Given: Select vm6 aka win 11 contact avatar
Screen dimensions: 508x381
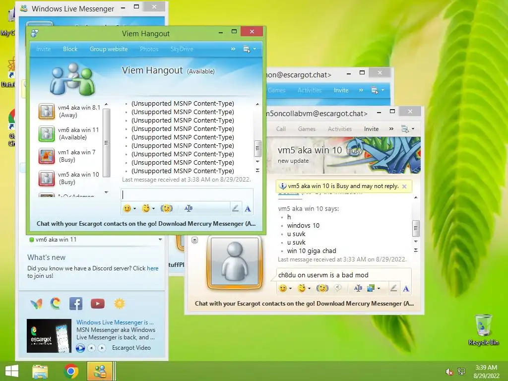Looking at the screenshot, I should point(47,133).
